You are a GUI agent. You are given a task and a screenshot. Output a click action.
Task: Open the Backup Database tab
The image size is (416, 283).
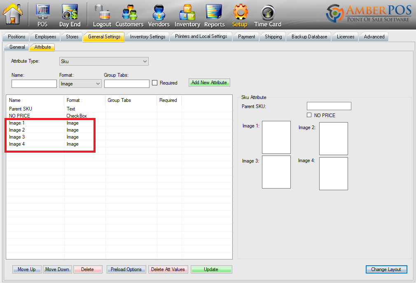(x=309, y=37)
